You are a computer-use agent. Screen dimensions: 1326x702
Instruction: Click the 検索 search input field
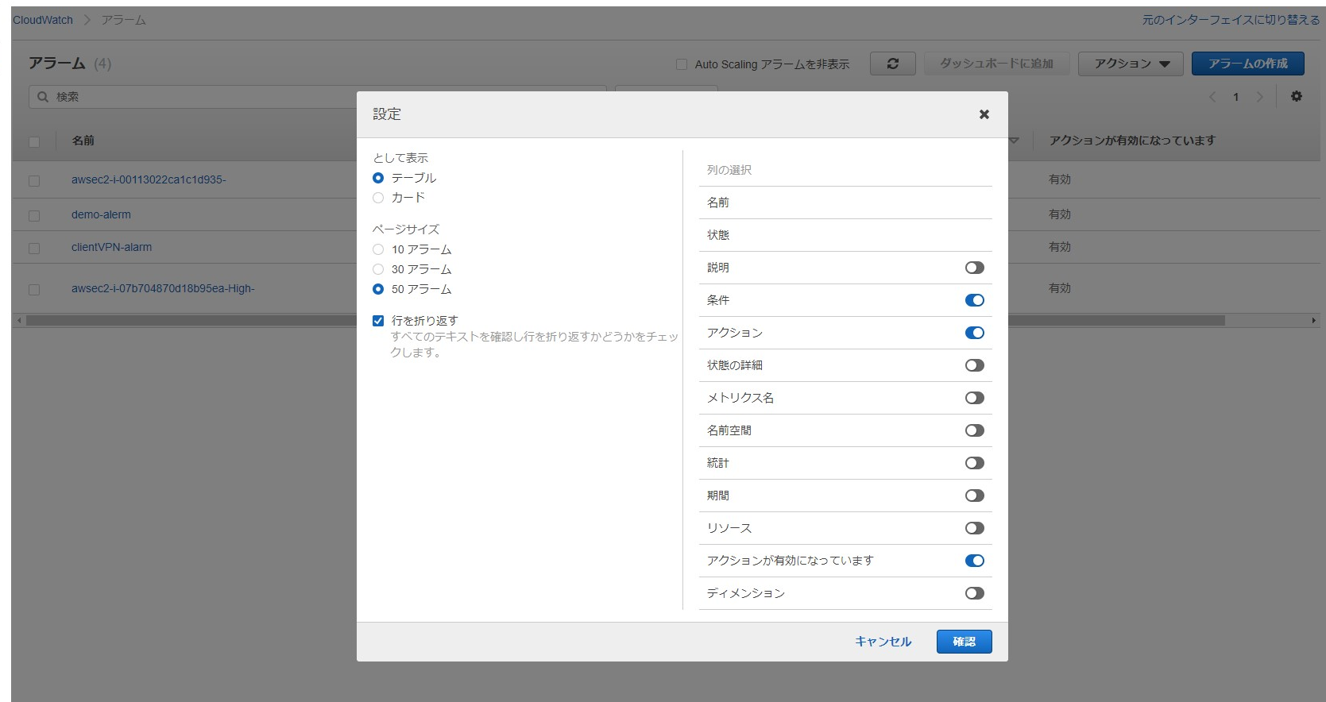pyautogui.click(x=318, y=97)
